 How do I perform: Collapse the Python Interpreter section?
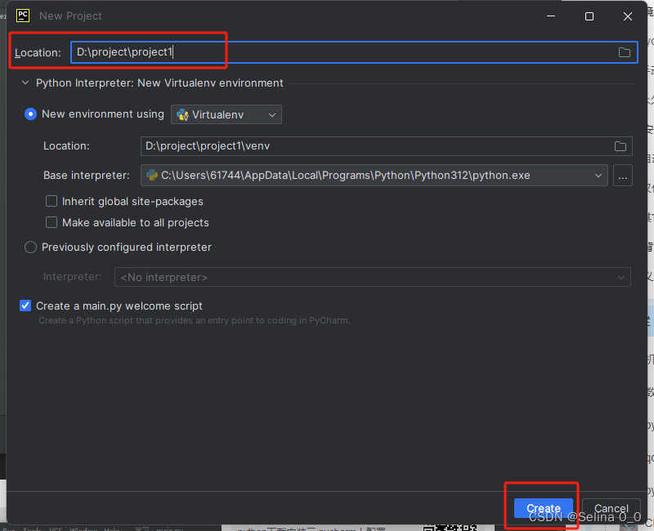(25, 83)
